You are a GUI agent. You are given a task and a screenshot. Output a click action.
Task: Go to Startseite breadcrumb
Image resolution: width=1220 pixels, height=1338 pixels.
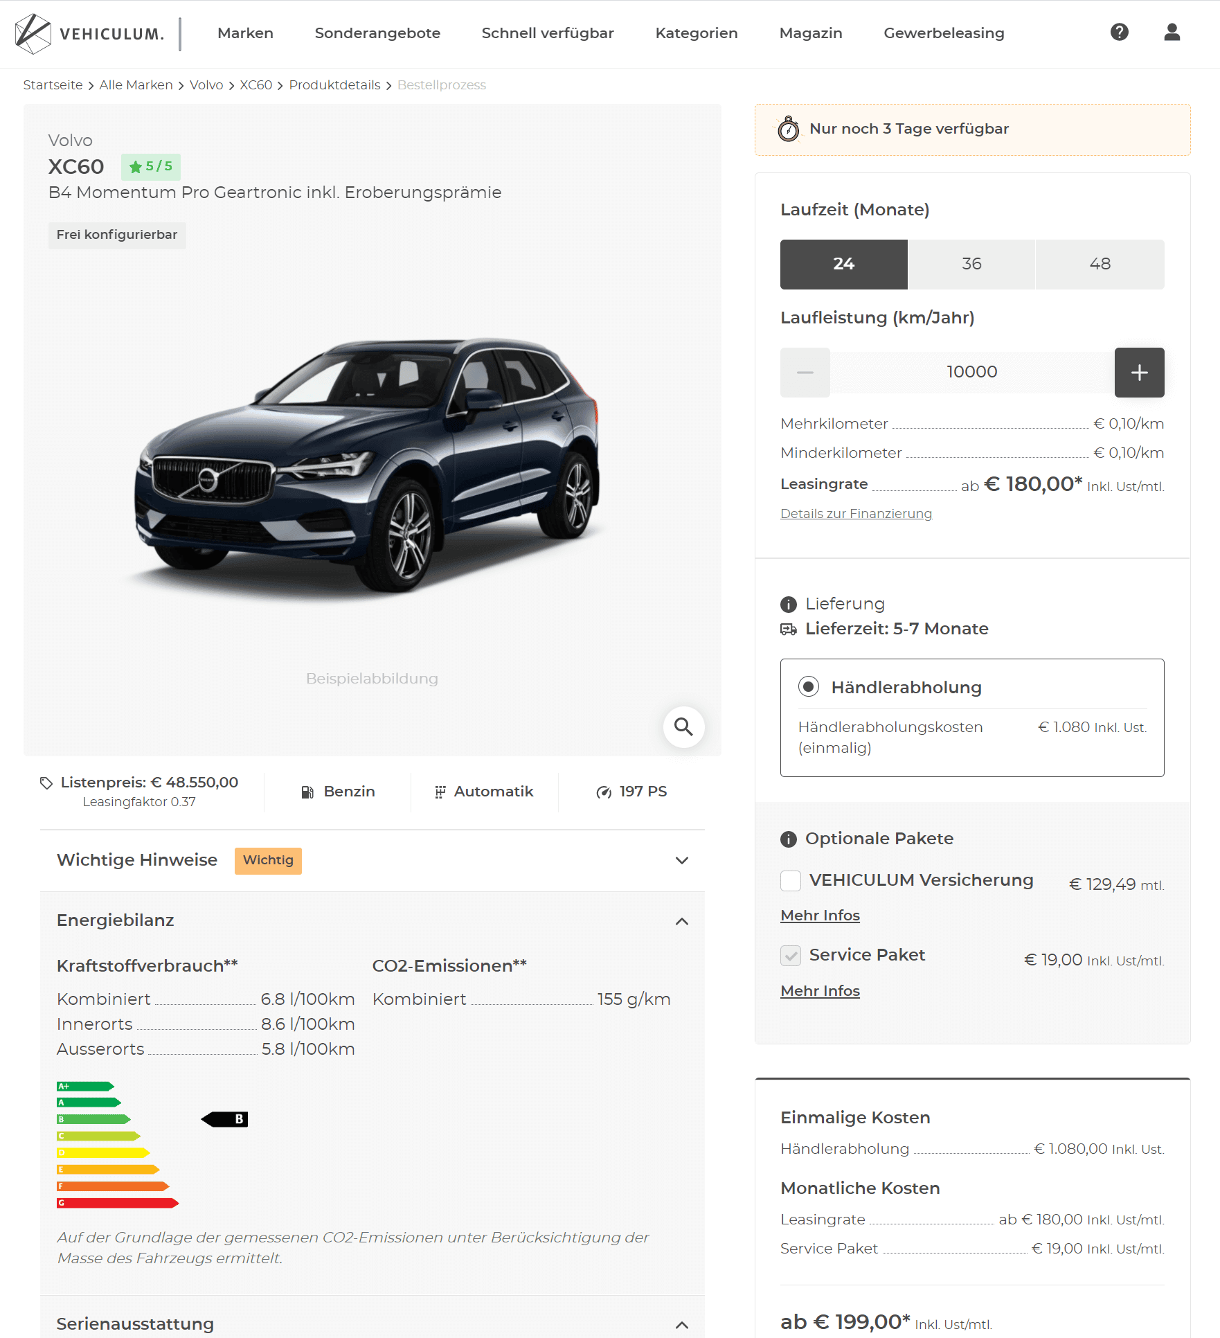(x=53, y=85)
